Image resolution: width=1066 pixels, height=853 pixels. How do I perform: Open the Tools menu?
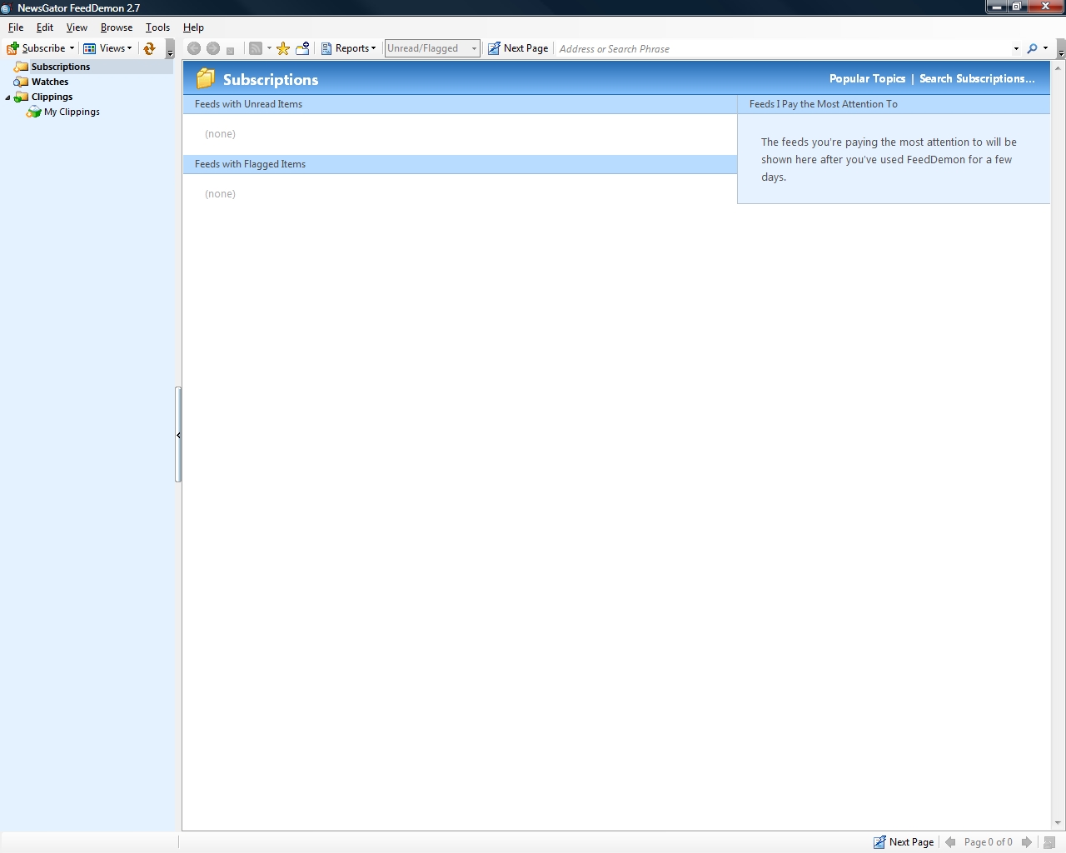coord(157,27)
